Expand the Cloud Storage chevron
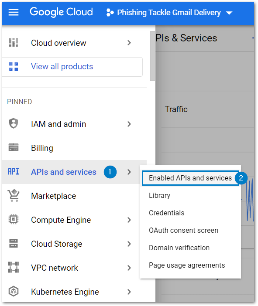The width and height of the screenshot is (258, 306). (x=129, y=244)
